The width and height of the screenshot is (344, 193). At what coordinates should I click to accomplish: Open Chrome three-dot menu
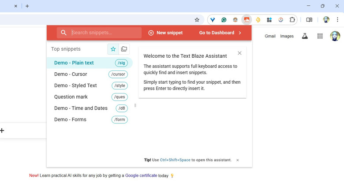337,20
